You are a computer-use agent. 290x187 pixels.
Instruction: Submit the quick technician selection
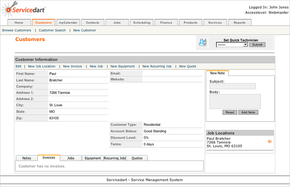coord(257,44)
